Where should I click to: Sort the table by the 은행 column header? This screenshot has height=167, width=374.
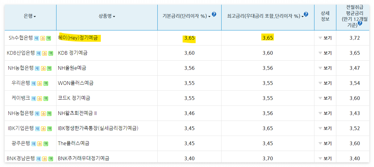click(30, 16)
